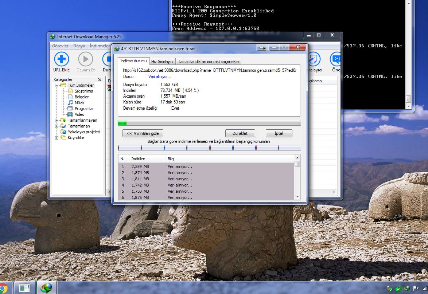Screen dimensions: 428x294
Task: Click the download URL text field
Action: tap(209, 70)
